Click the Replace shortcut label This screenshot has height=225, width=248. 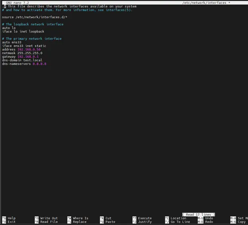[x=79, y=222]
